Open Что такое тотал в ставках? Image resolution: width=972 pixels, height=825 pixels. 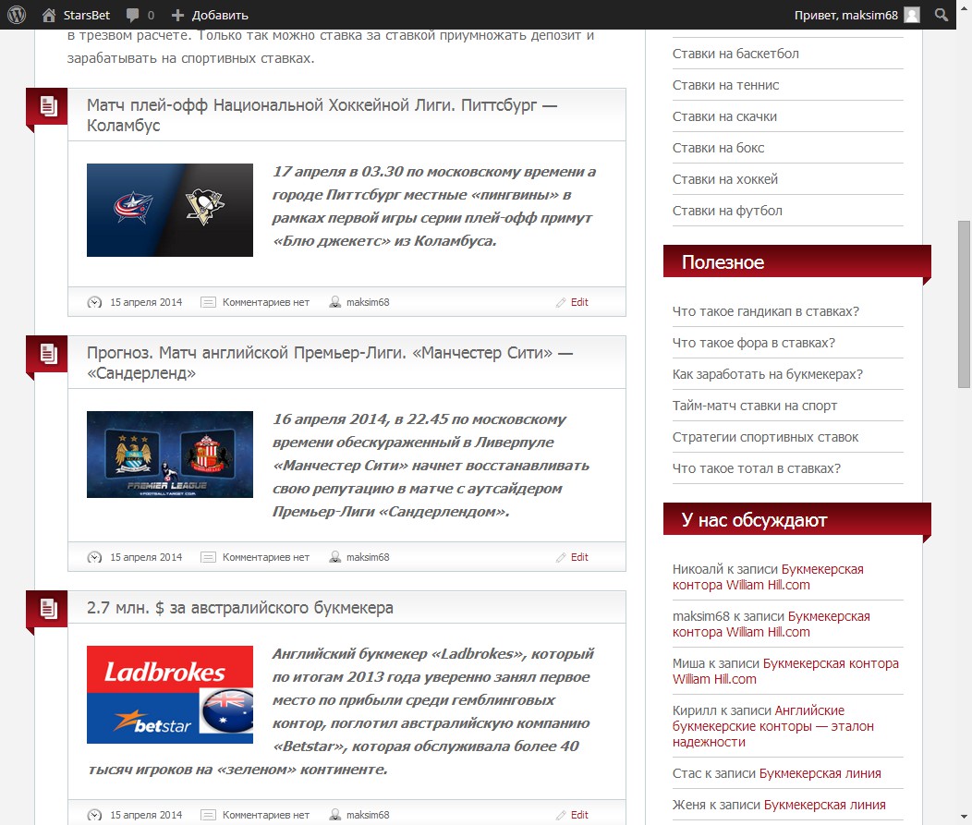coord(757,468)
